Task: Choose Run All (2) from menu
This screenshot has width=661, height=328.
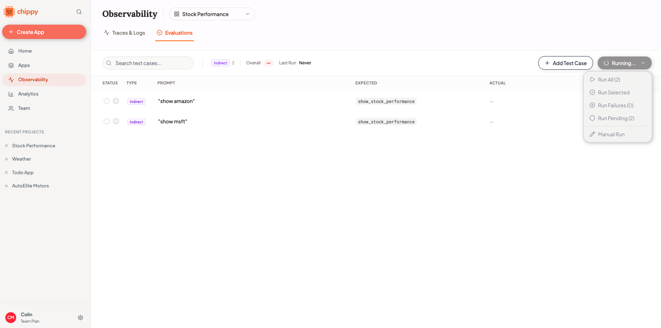Action: 618,80
